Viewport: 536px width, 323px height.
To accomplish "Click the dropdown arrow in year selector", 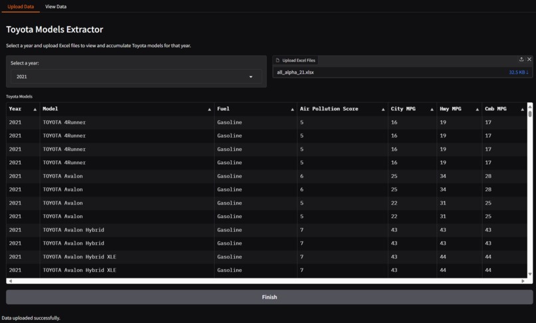I will pos(251,77).
